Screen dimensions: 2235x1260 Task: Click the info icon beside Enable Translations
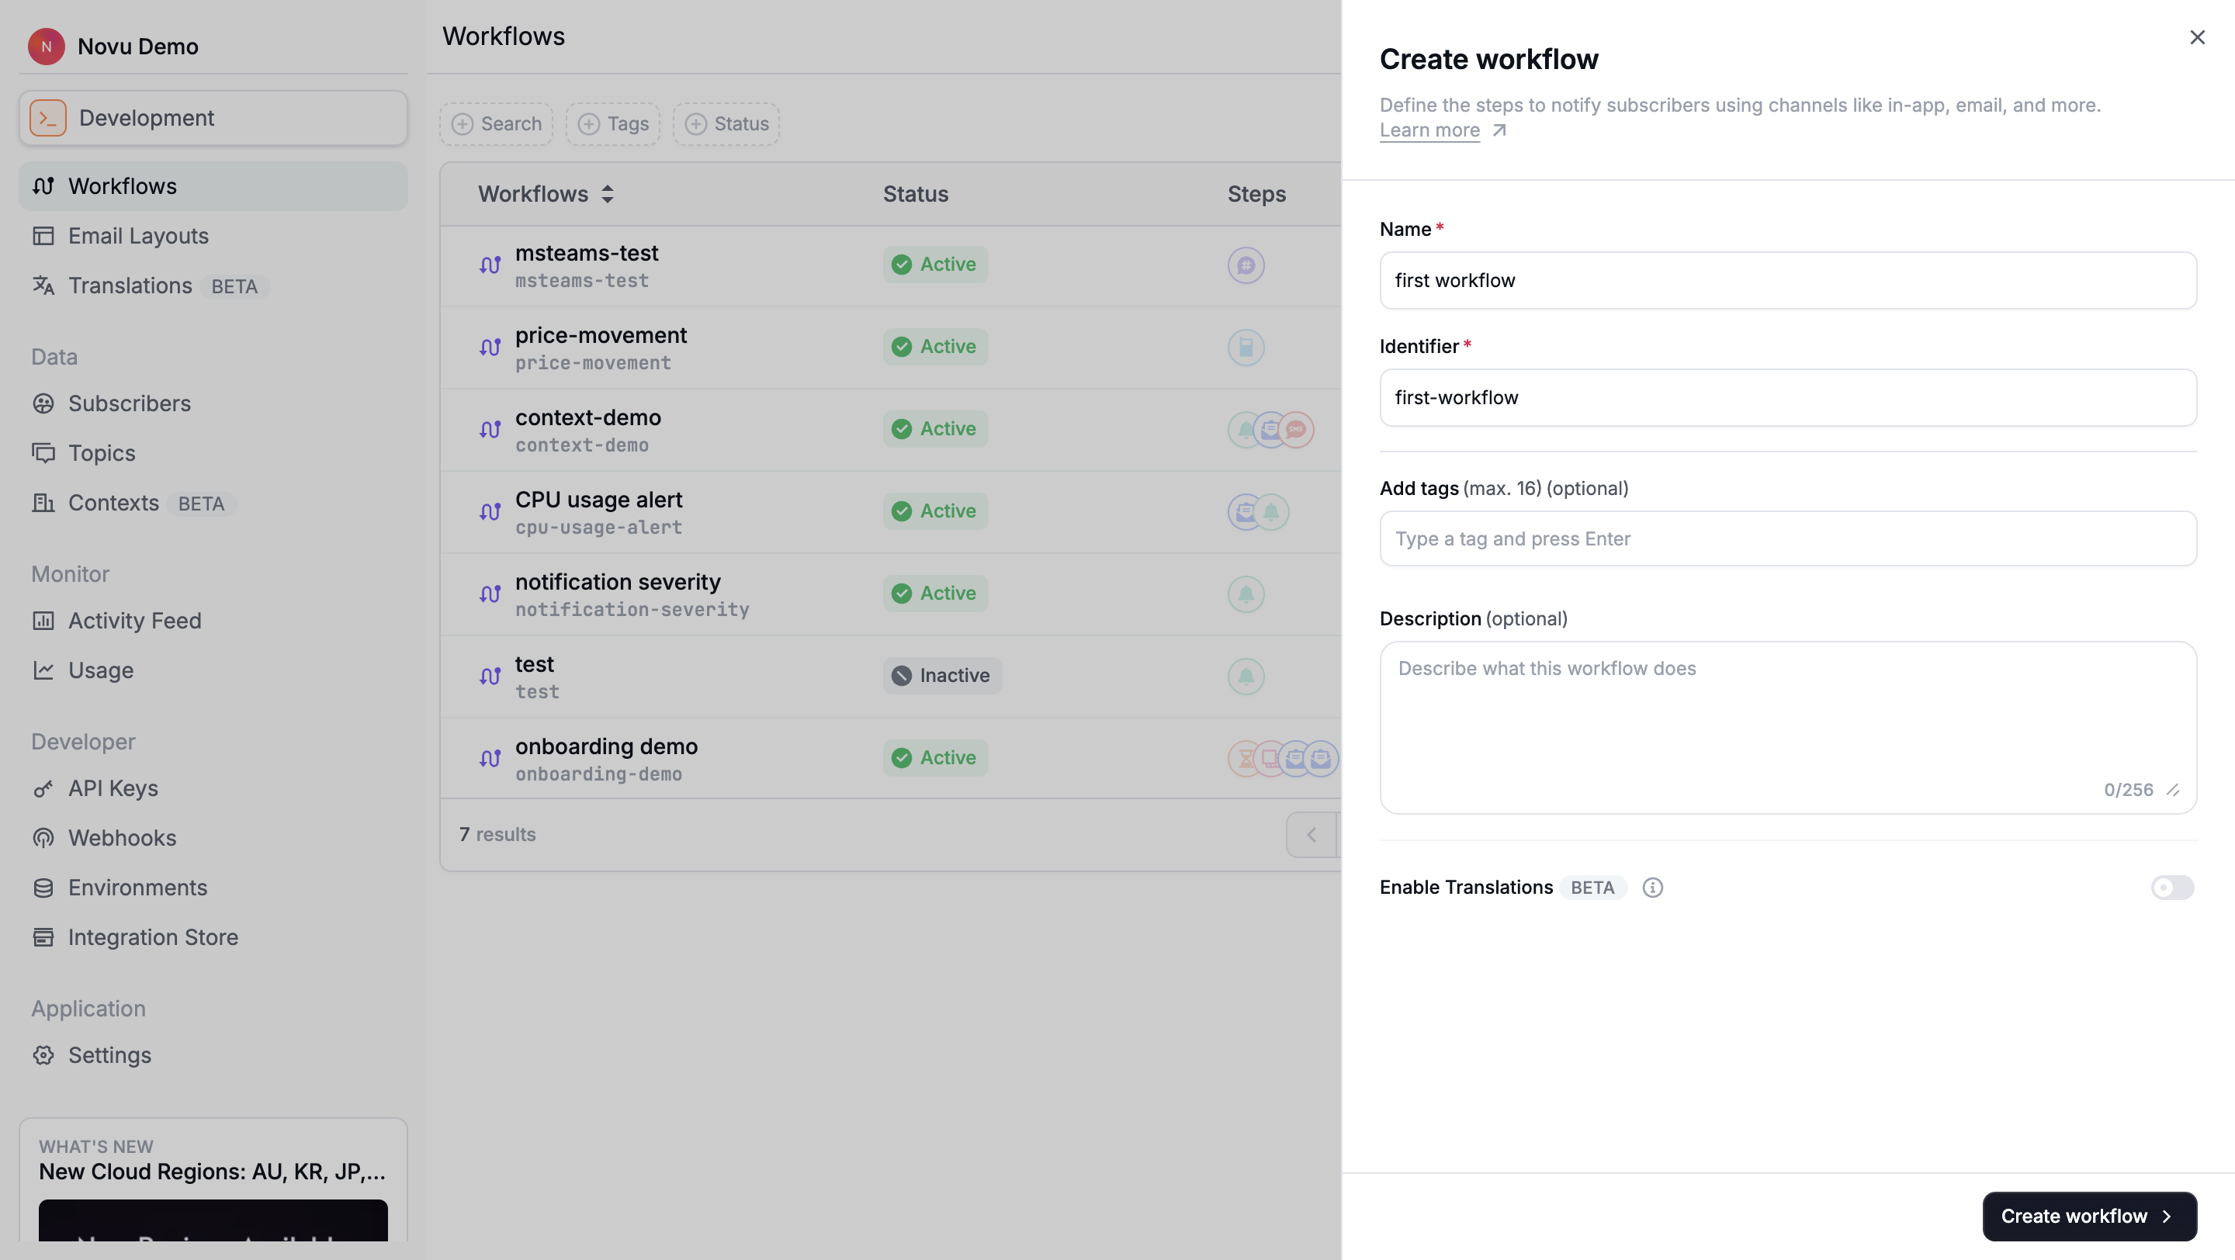coord(1651,887)
